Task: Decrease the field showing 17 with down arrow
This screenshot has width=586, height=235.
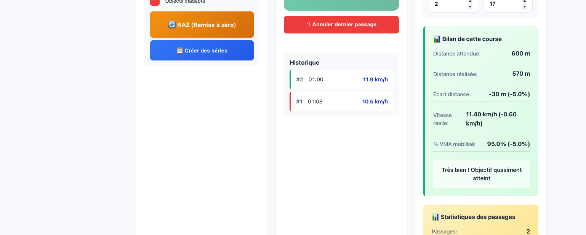Action: click(x=524, y=7)
